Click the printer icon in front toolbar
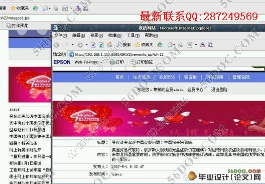The height and width of the screenshot is (184, 265). point(181,45)
